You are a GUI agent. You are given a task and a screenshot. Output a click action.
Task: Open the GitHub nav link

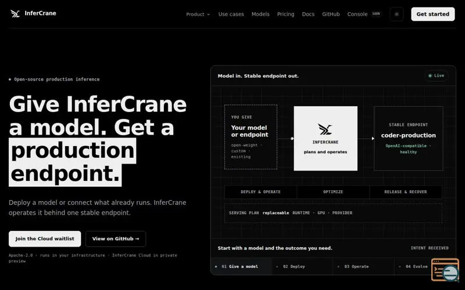coord(331,14)
